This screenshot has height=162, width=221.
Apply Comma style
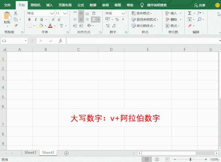click(x=123, y=19)
